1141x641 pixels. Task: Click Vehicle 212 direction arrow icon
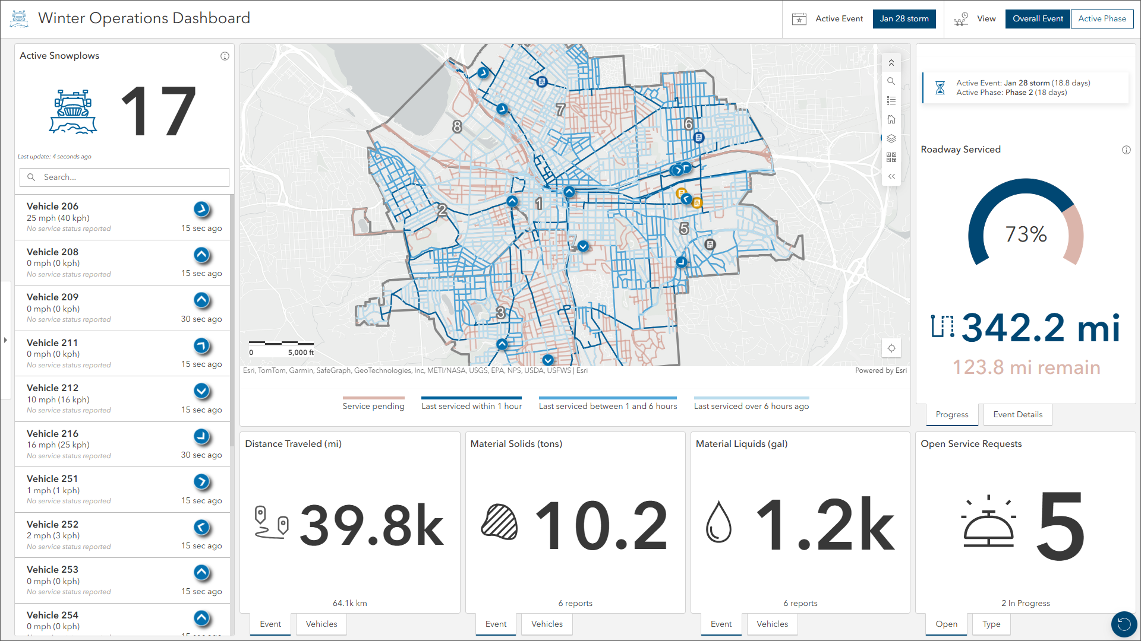coord(201,391)
